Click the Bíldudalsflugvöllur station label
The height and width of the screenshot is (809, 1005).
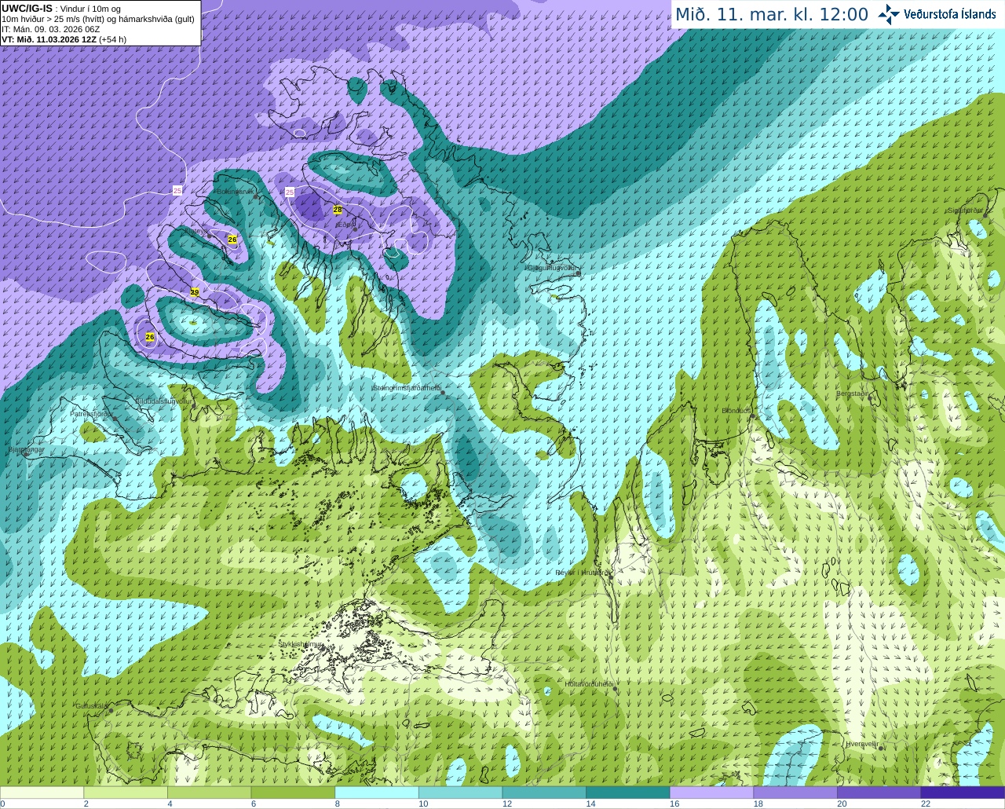163,401
